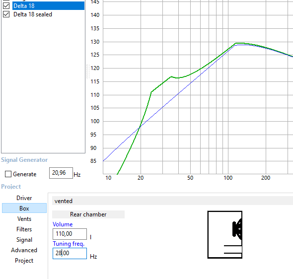
Task: Open the Box project tab
Action: click(x=24, y=208)
